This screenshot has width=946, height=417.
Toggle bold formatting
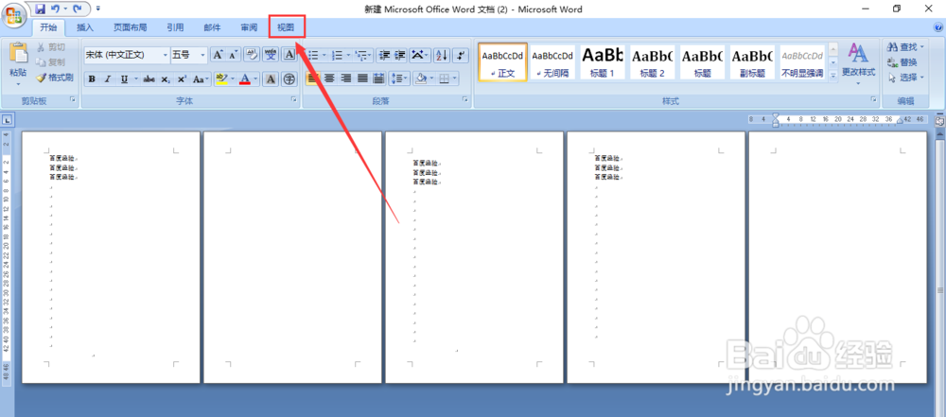point(92,79)
